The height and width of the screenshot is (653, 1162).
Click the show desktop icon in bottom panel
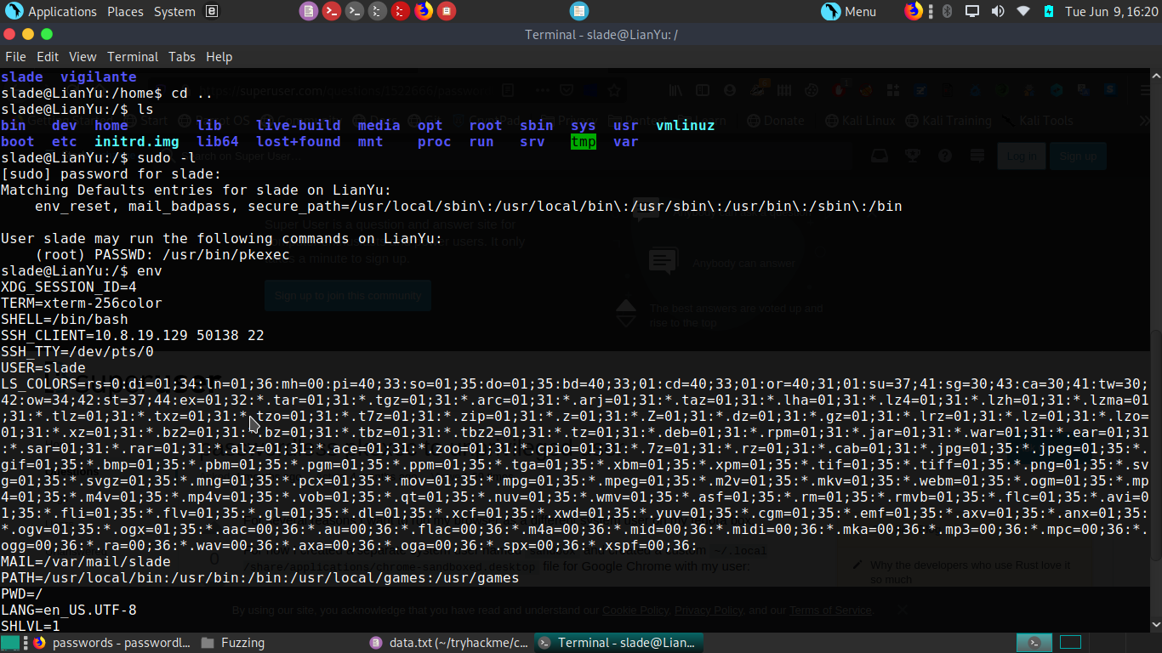click(x=10, y=643)
